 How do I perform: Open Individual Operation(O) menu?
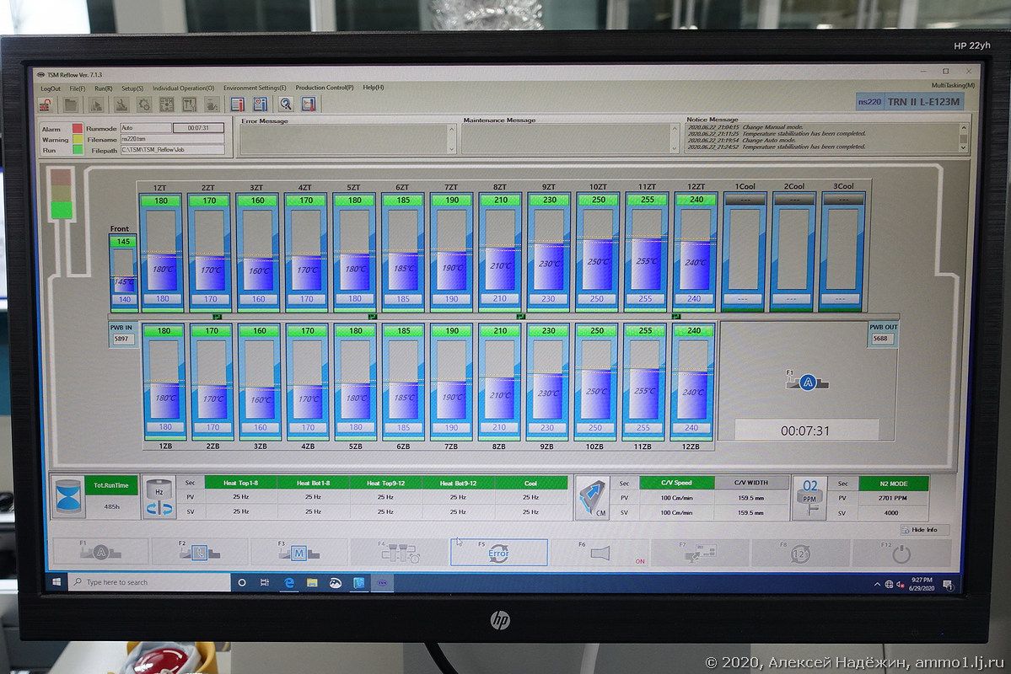point(183,88)
